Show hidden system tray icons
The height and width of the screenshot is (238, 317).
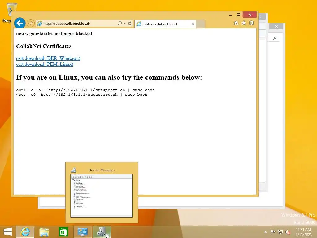pyautogui.click(x=265, y=232)
